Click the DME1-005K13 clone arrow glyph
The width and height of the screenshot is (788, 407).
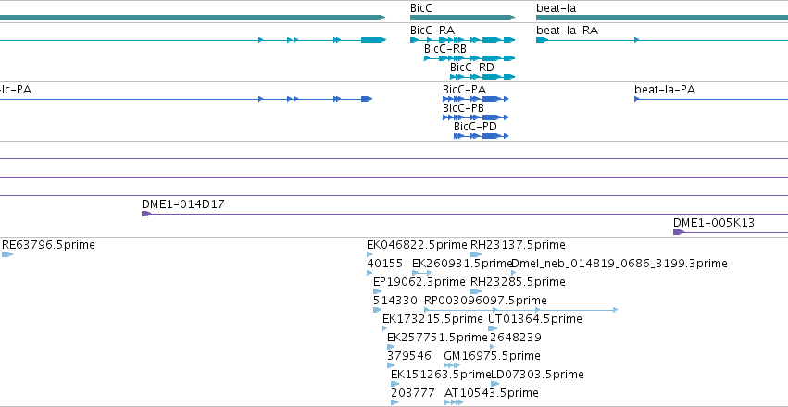(679, 232)
